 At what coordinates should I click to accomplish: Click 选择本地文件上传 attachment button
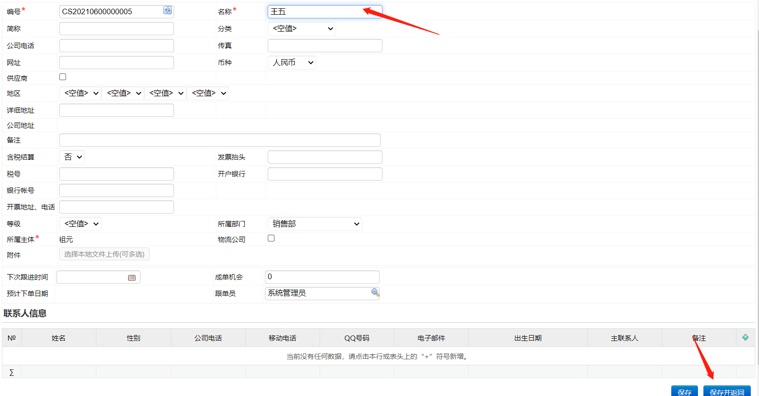pos(104,254)
